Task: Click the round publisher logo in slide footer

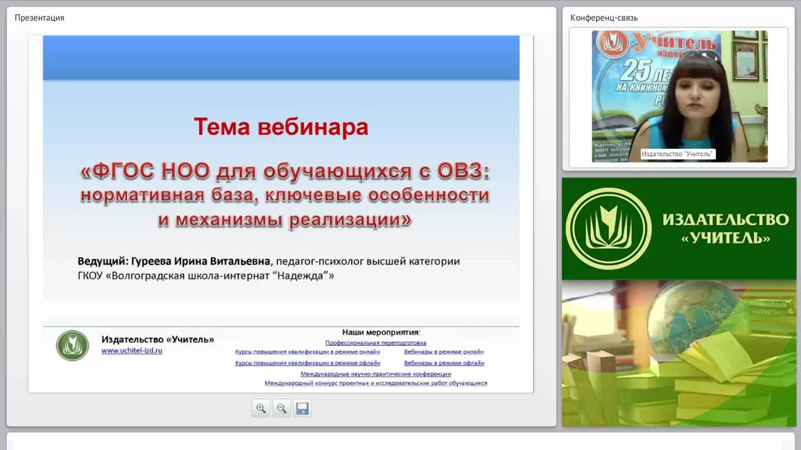Action: click(x=73, y=346)
